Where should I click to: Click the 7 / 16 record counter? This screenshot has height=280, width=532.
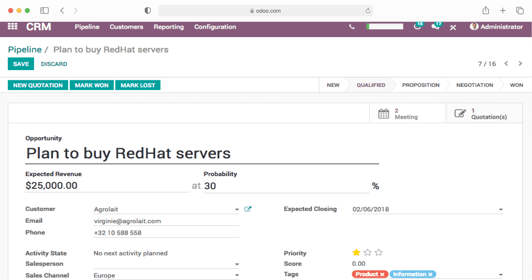coord(487,64)
